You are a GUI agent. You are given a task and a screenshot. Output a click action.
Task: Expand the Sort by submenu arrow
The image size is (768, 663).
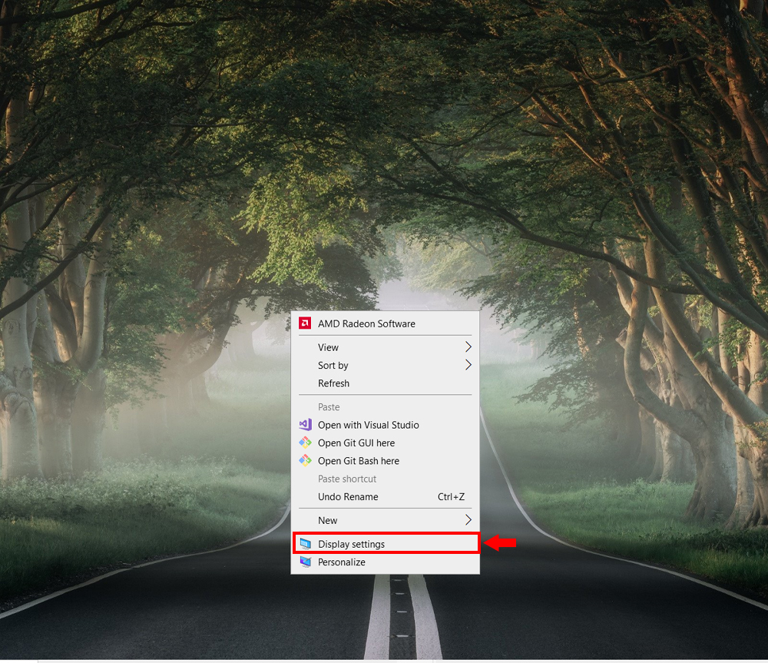[468, 365]
